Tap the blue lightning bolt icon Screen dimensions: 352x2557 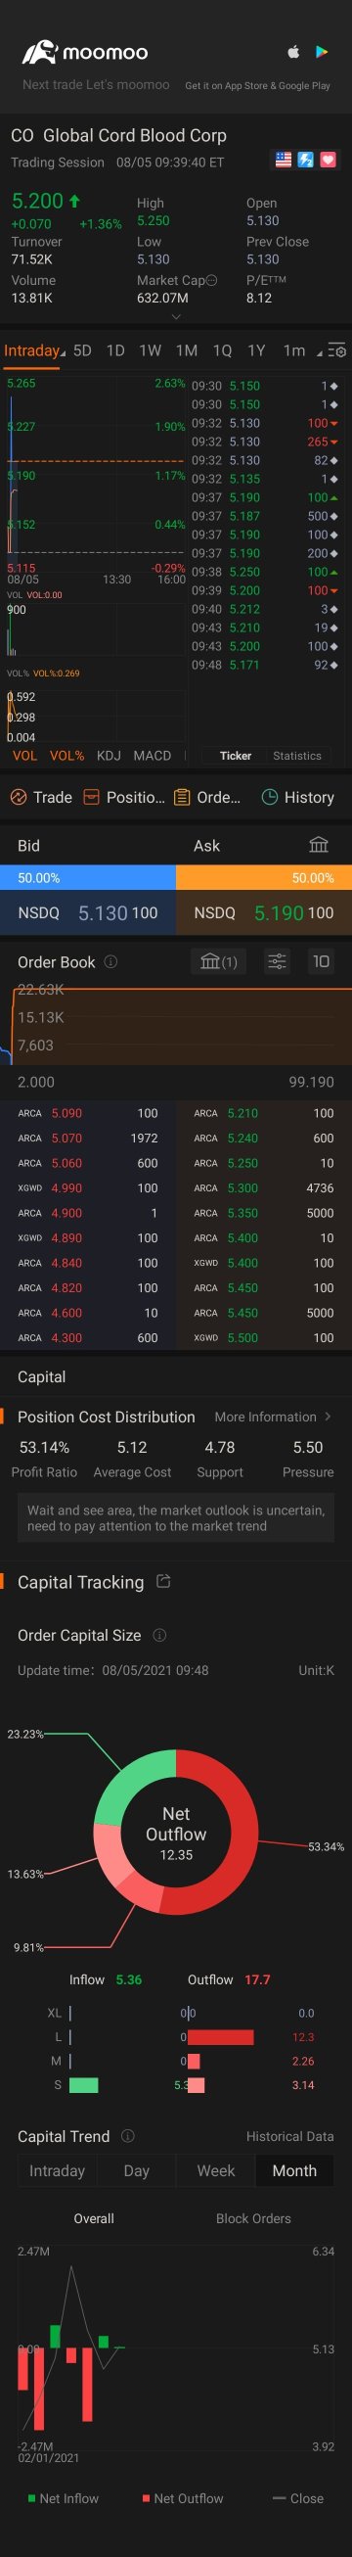(305, 159)
